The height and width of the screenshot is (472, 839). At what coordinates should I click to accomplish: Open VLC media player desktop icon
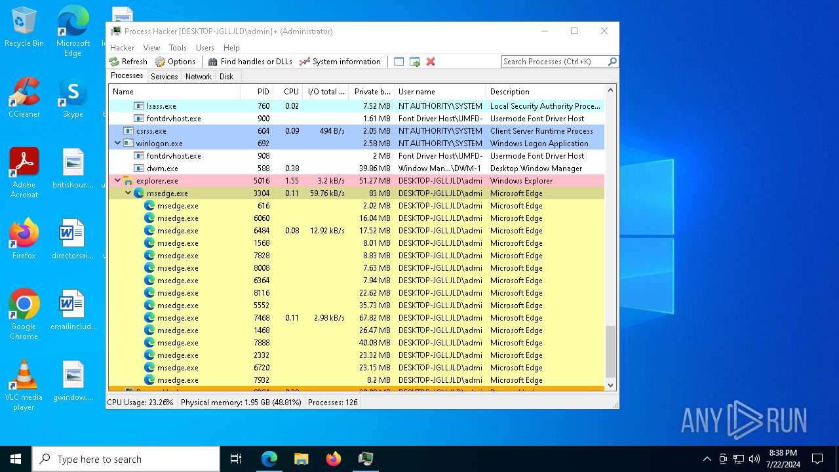24,385
